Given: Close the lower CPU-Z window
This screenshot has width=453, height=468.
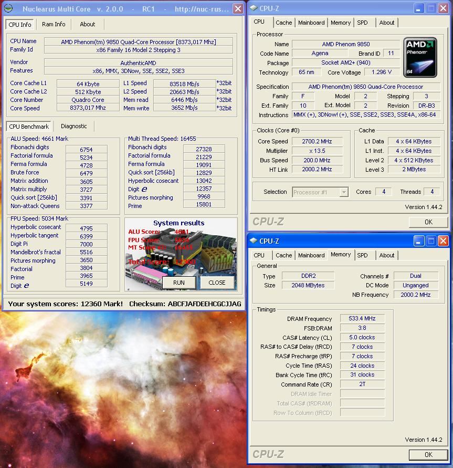Looking at the screenshot, I should pyautogui.click(x=443, y=241).
